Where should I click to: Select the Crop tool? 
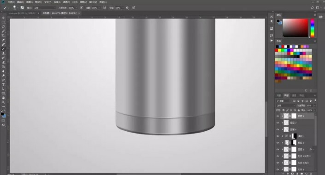3,35
